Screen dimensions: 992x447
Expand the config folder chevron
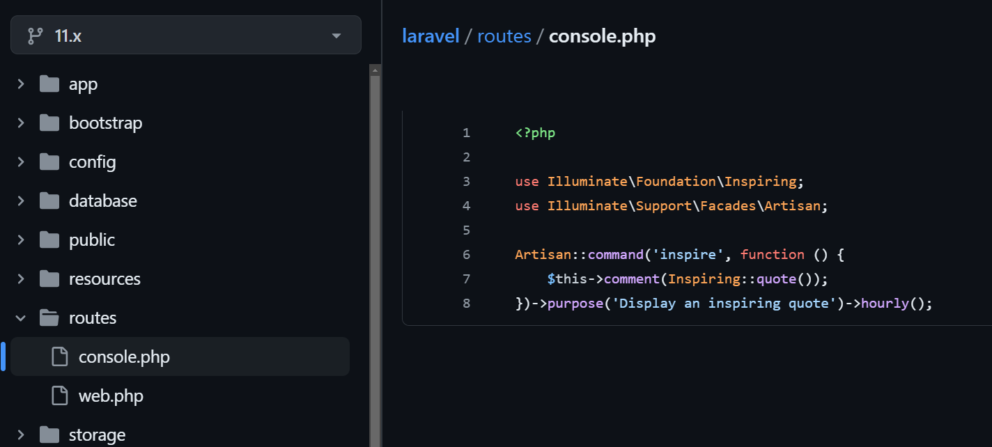tap(21, 162)
